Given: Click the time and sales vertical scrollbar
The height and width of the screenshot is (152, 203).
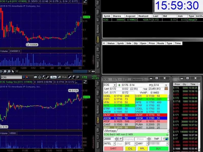Looking at the screenshot, I should point(199,118).
